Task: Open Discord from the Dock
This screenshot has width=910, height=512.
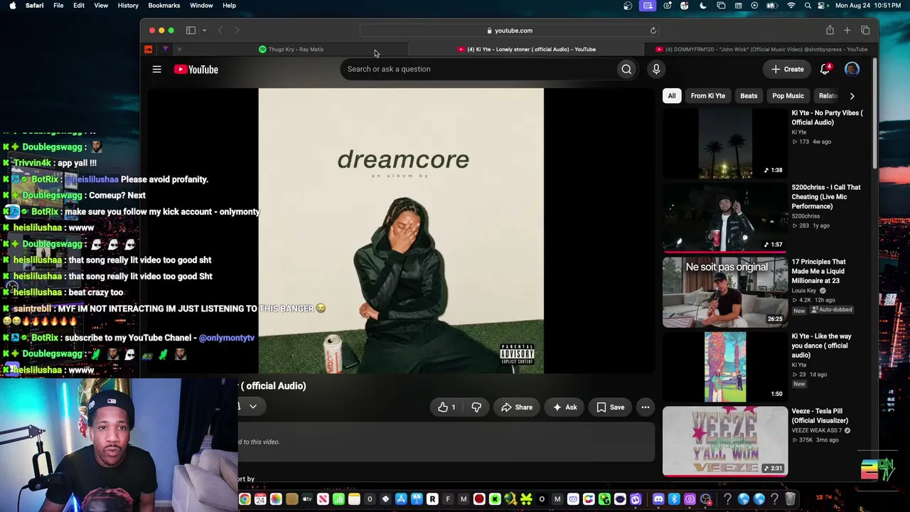Action: [658, 499]
